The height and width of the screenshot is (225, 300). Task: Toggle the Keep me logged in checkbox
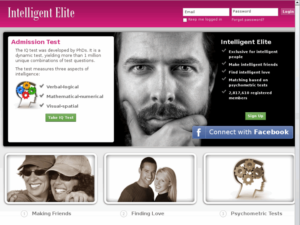coord(185,20)
